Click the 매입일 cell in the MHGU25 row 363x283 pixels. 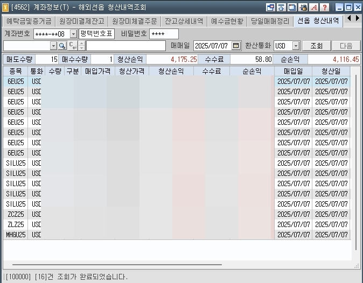294,235
